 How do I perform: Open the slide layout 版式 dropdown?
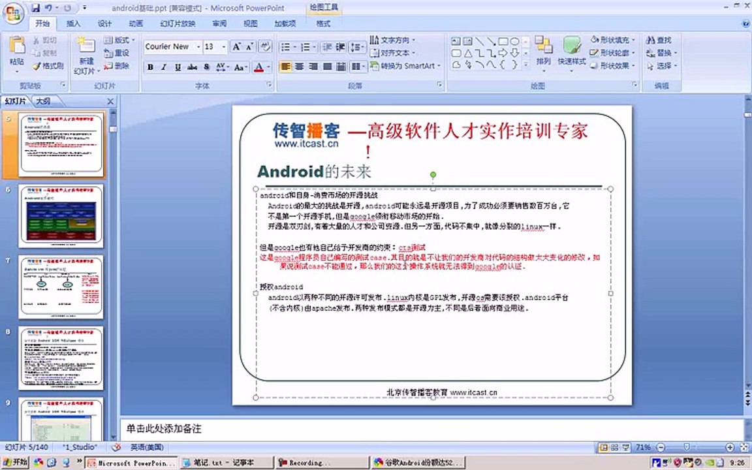tap(119, 40)
